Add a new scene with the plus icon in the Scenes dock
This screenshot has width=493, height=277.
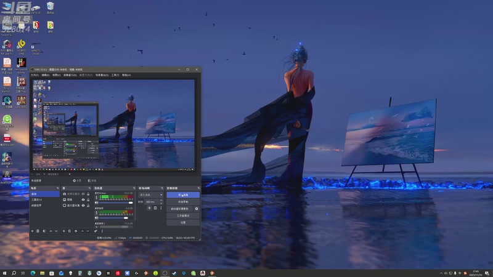click(x=33, y=231)
